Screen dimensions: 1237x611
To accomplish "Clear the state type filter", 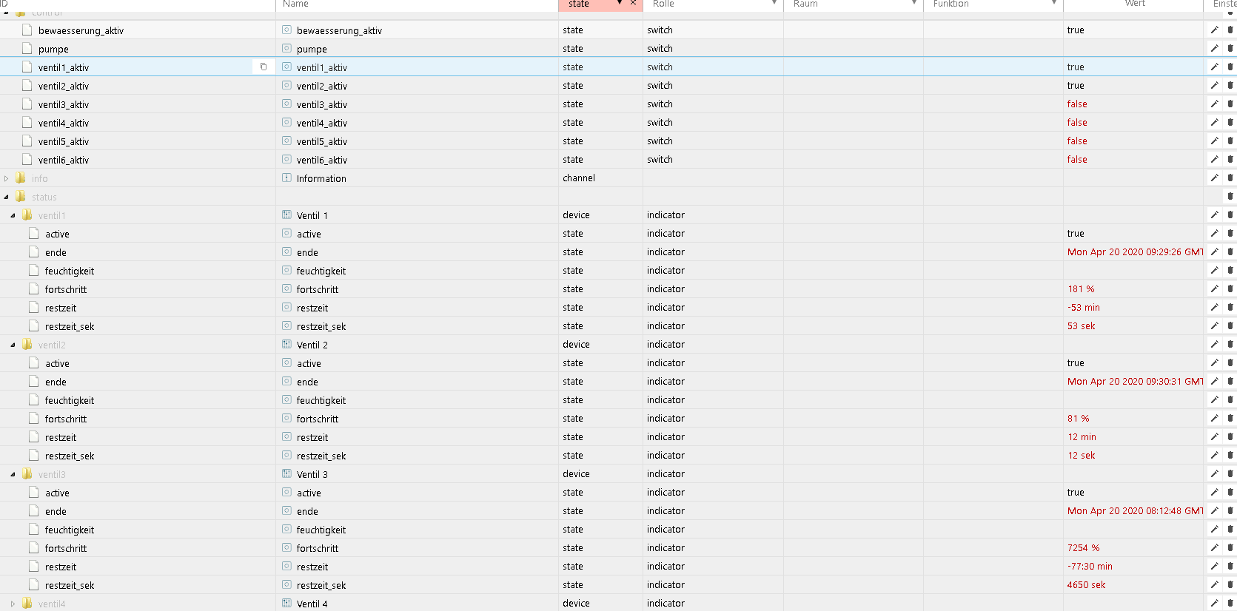I will click(x=633, y=4).
